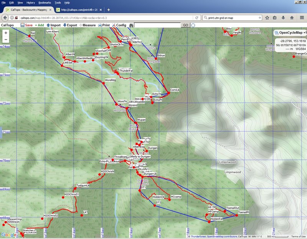Click the DT2 waypoint marker
Viewport: 307px width, 239px height.
155,206
